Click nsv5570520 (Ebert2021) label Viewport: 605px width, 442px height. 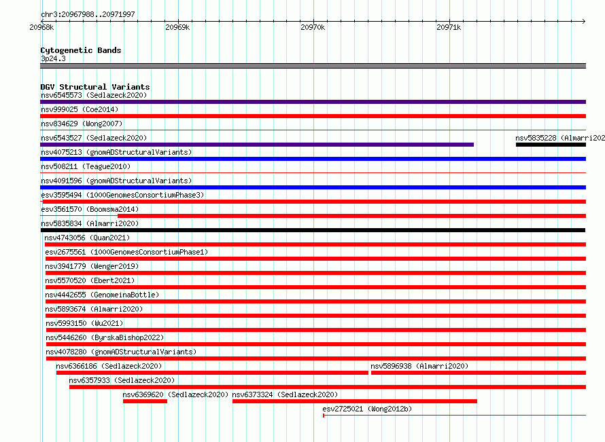point(90,280)
